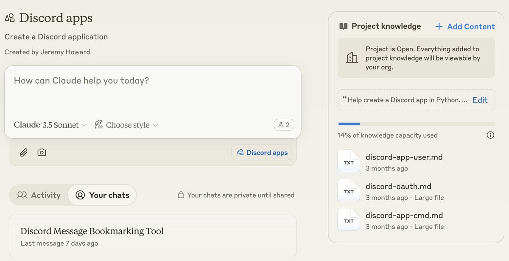
Task: Switch to the Activity tab
Action: pos(39,195)
